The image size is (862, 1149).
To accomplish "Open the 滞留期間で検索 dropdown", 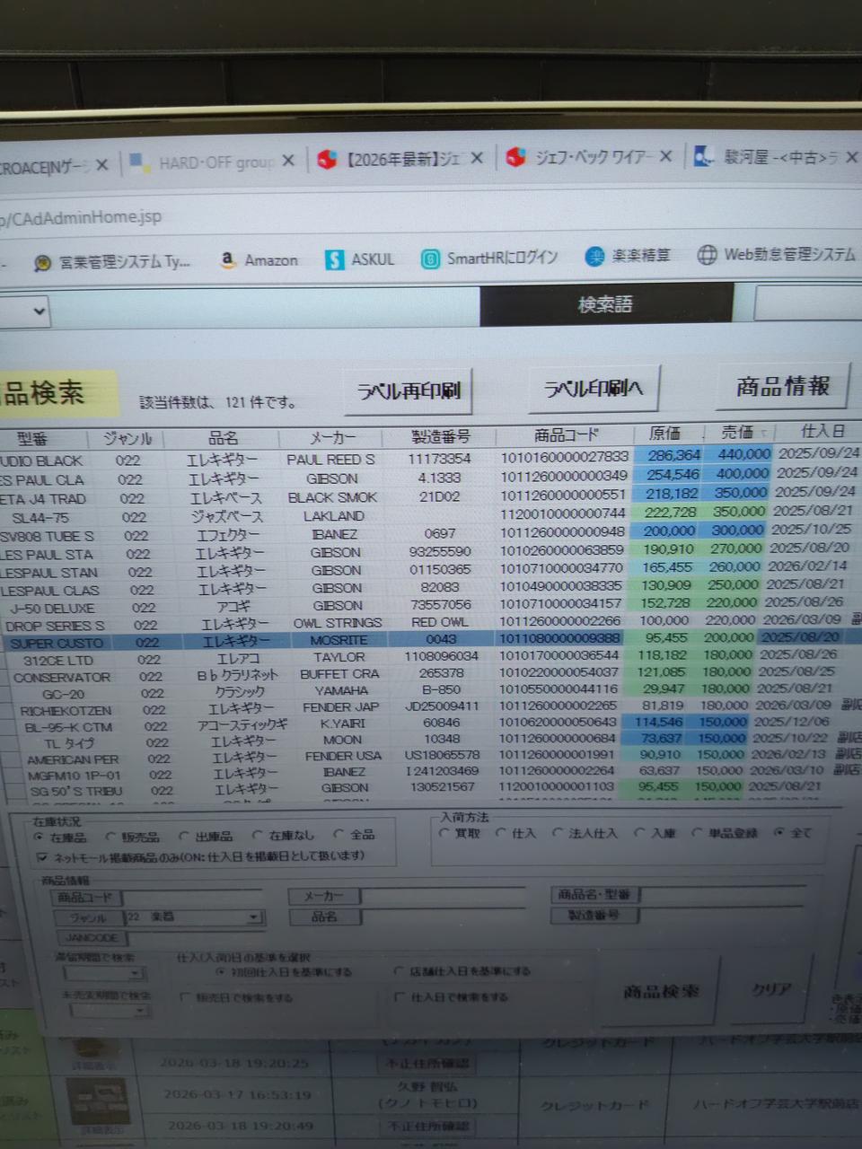I will coord(135,973).
